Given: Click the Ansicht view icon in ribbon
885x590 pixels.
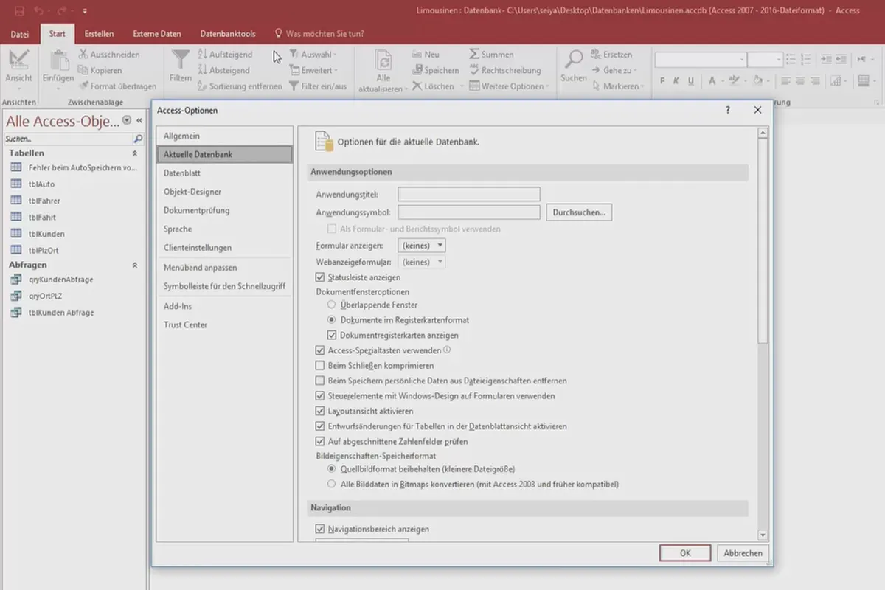Looking at the screenshot, I should [x=18, y=59].
